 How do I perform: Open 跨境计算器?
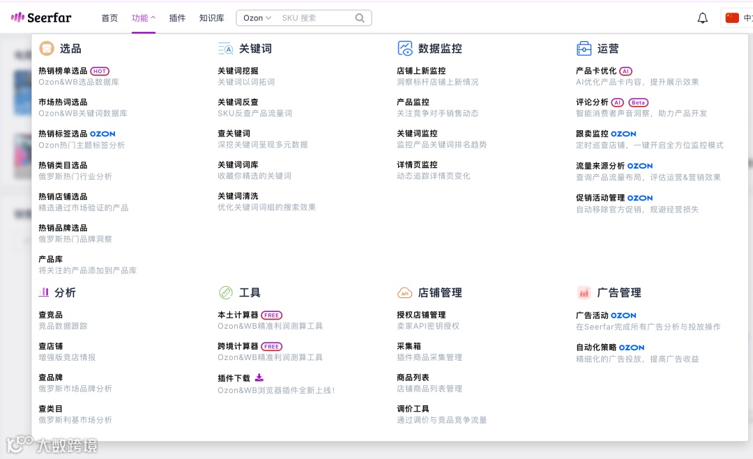(x=238, y=346)
